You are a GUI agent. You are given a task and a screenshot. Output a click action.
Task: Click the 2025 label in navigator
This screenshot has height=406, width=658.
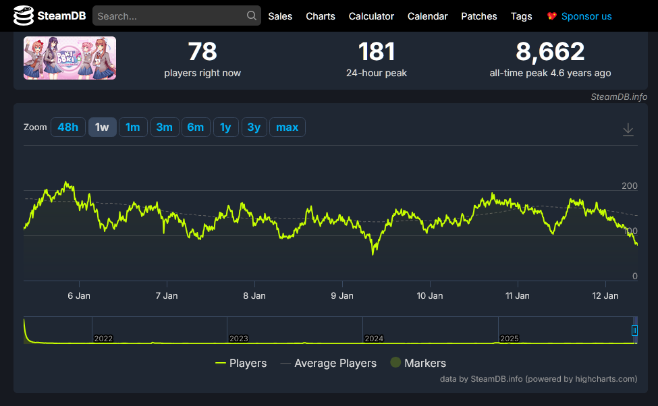[510, 339]
